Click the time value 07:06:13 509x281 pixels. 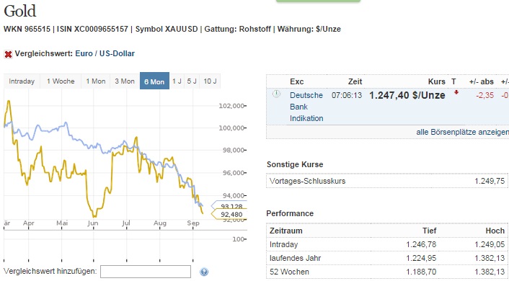(347, 95)
